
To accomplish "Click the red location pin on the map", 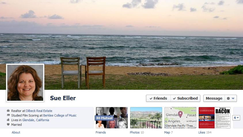I will 180,114.
